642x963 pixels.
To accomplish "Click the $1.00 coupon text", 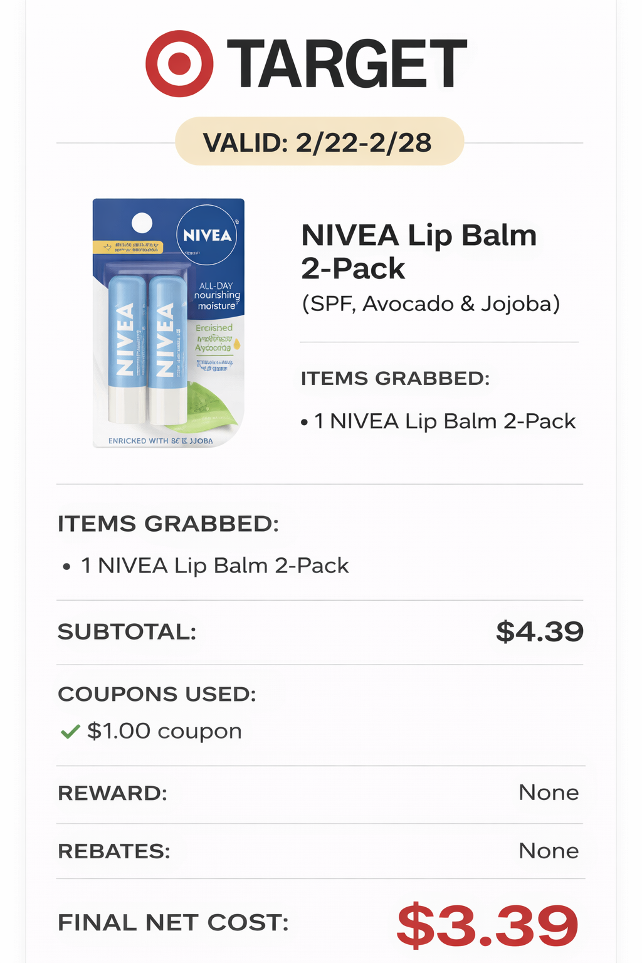I will (164, 731).
